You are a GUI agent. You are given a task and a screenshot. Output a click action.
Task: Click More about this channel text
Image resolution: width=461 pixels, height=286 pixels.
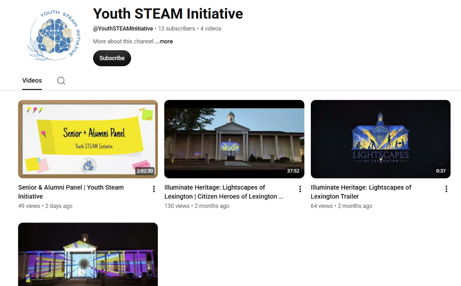tap(123, 41)
